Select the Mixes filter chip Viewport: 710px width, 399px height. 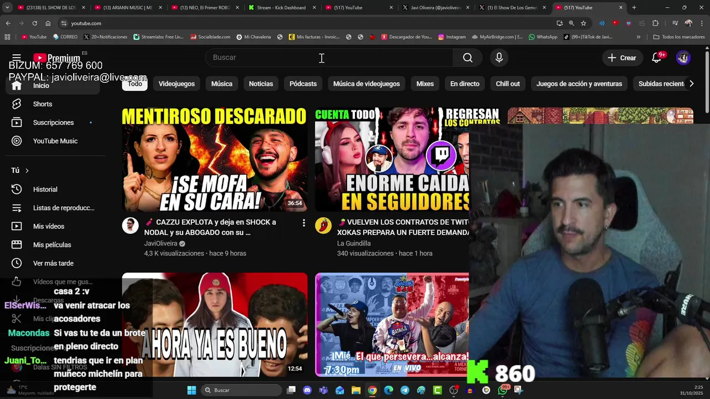tap(425, 84)
